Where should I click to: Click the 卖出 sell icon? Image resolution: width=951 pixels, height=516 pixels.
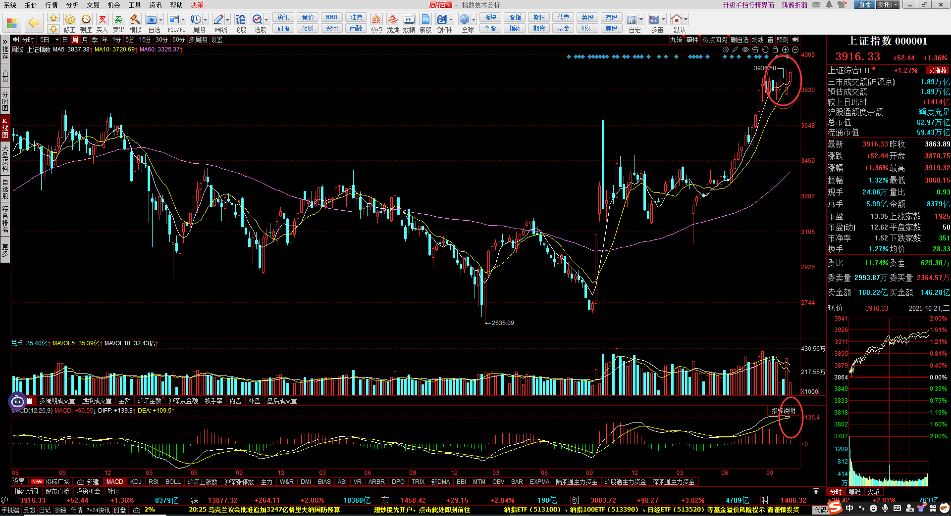pos(118,19)
